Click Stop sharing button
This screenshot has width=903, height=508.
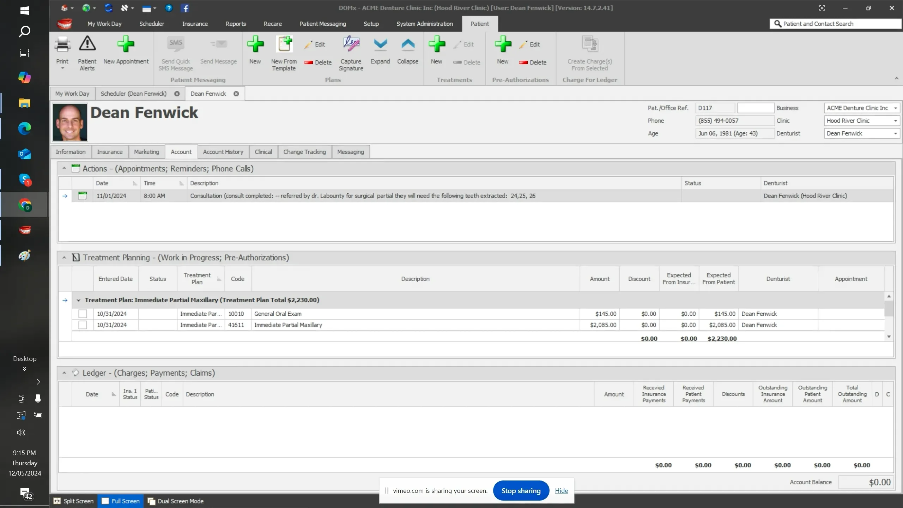[521, 491]
